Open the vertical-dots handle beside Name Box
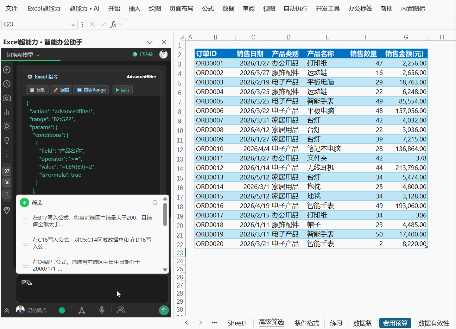This screenshot has height=329, width=456. click(82, 24)
